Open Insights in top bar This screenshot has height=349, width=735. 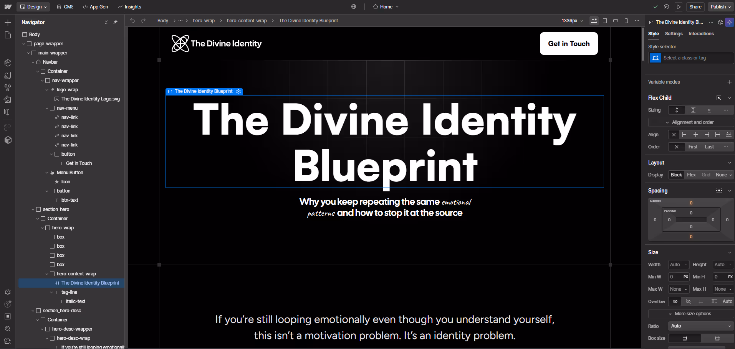pos(129,7)
